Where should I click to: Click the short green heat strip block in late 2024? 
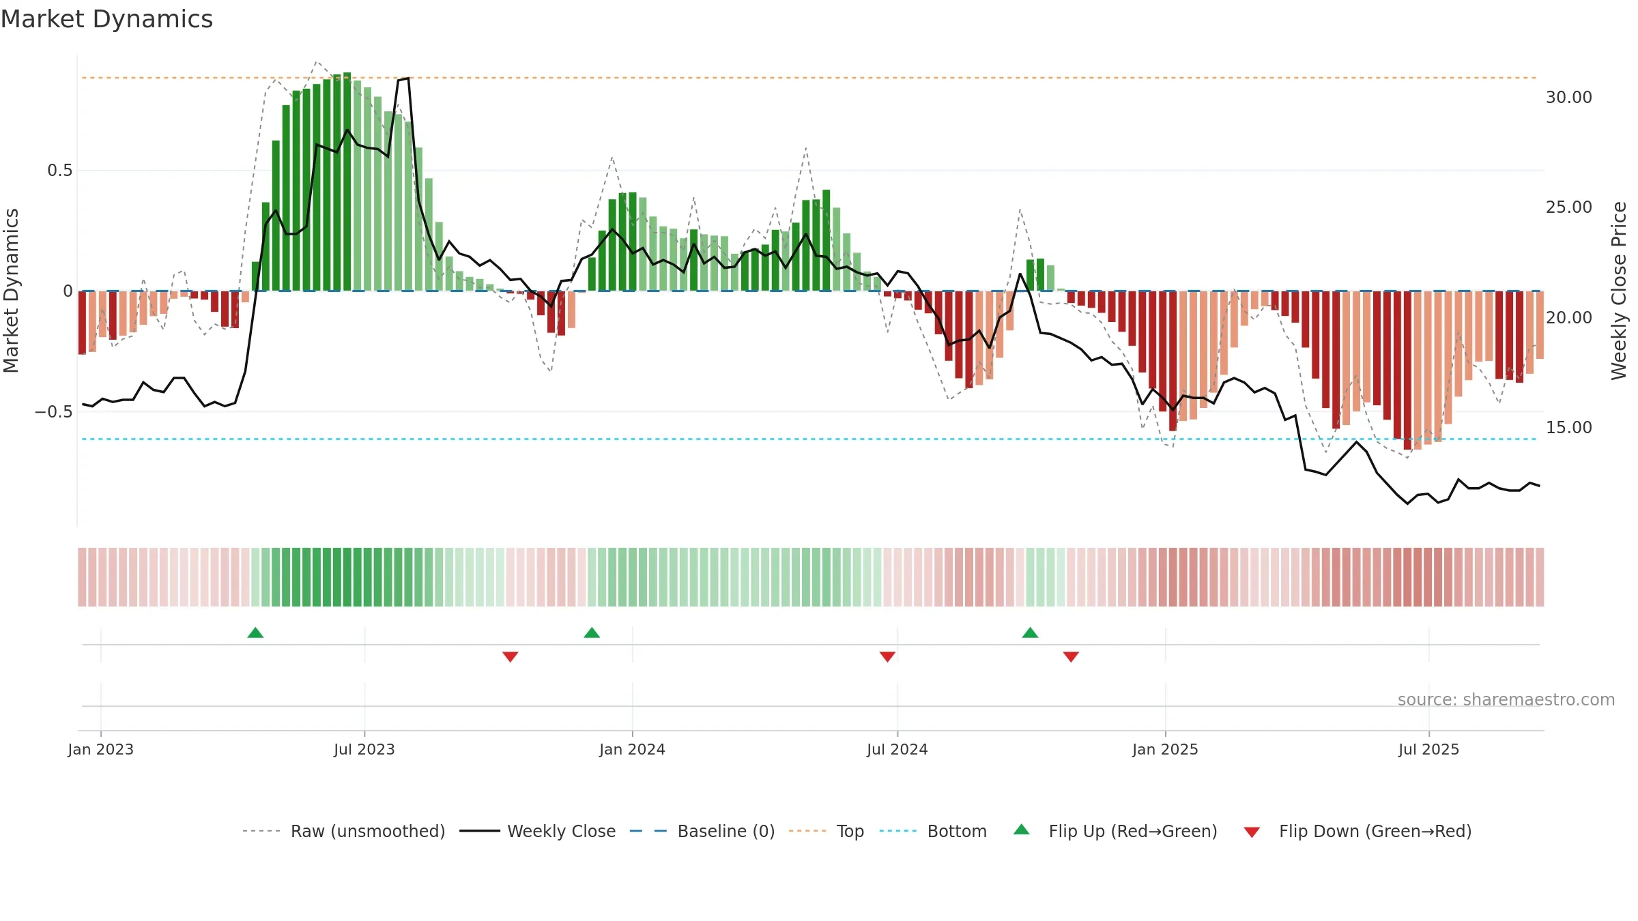[x=1046, y=577]
